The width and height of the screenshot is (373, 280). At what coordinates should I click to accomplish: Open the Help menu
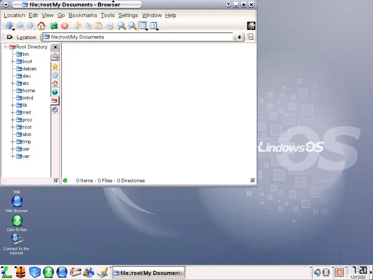pos(170,15)
